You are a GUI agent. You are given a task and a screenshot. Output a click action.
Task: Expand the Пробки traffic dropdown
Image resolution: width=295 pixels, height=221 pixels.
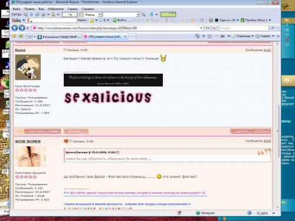point(270,20)
